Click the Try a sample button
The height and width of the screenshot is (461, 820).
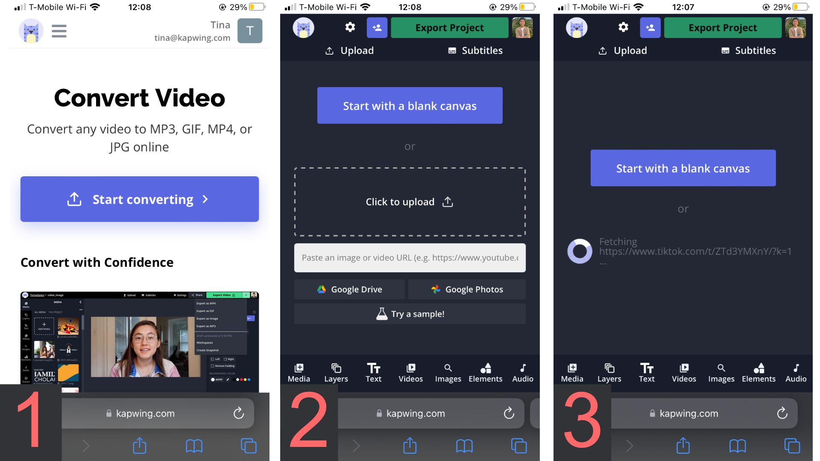point(410,314)
